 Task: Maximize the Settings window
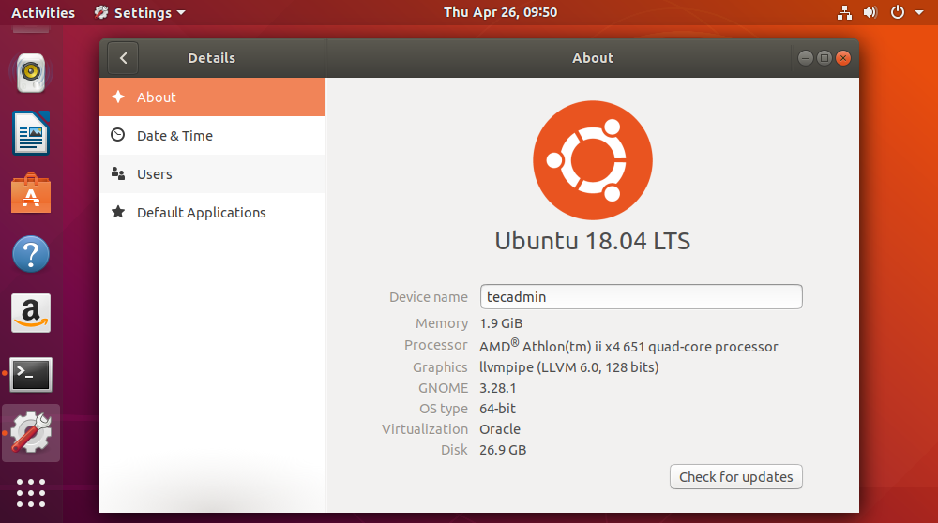click(x=825, y=58)
